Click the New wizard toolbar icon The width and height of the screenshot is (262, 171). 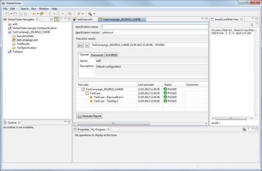[x=7, y=14]
